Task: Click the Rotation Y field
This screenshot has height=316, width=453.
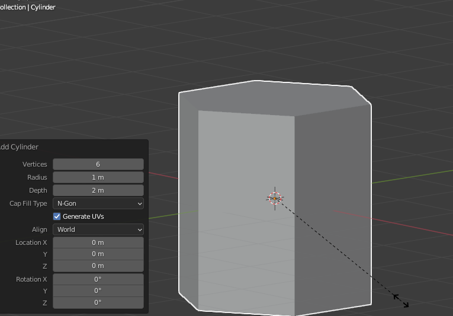Action: coord(98,291)
